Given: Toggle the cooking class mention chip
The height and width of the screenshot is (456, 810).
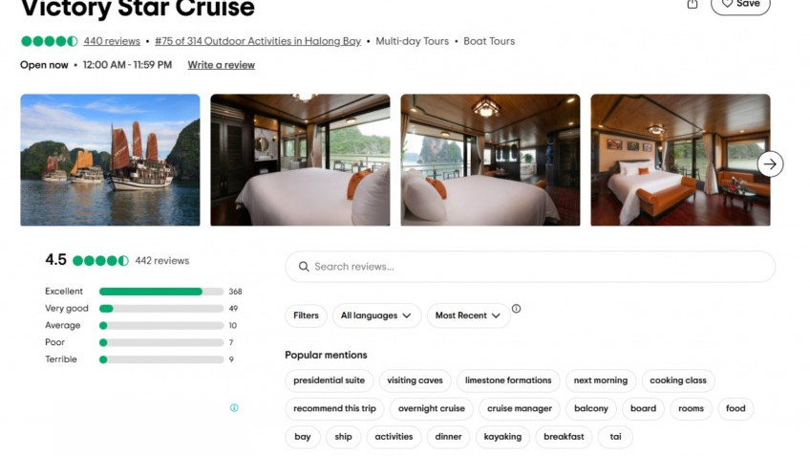Looking at the screenshot, I should (677, 380).
